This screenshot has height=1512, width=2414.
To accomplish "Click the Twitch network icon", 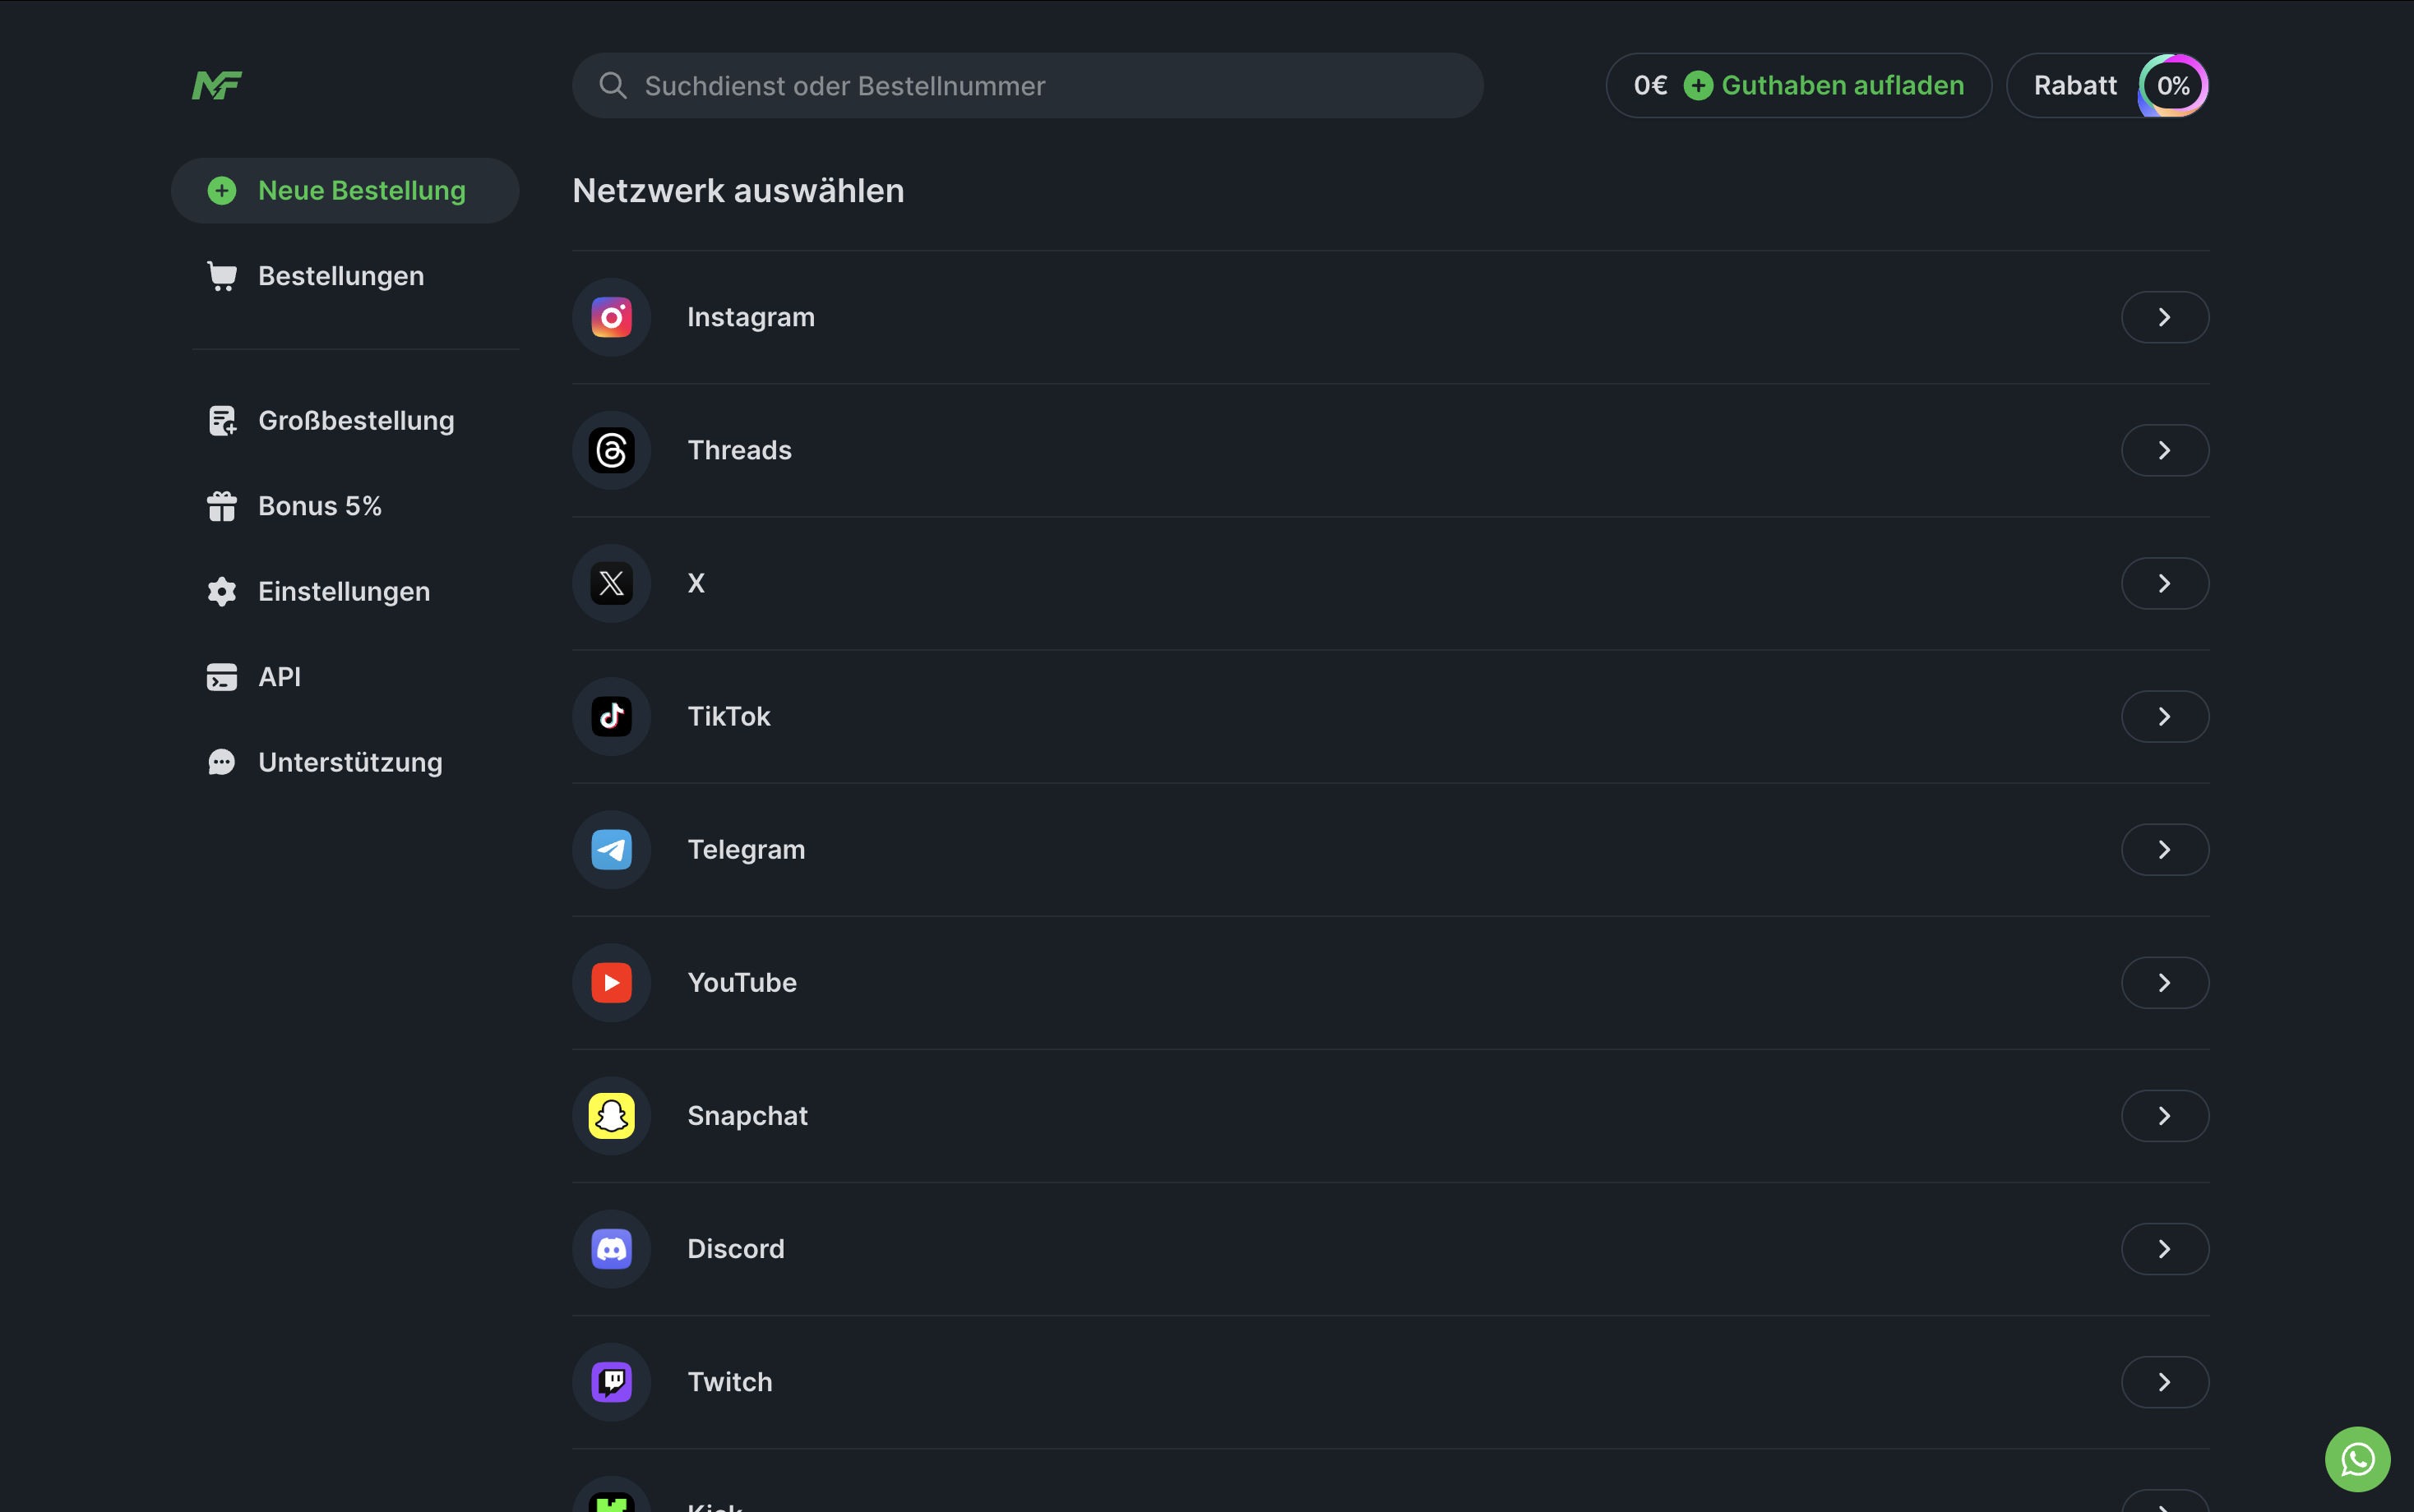I will (x=611, y=1381).
